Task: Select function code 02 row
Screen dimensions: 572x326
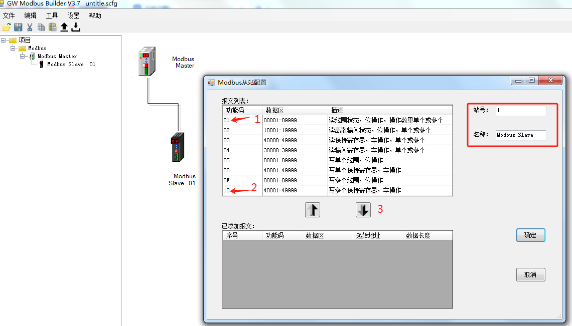Action: (338, 130)
